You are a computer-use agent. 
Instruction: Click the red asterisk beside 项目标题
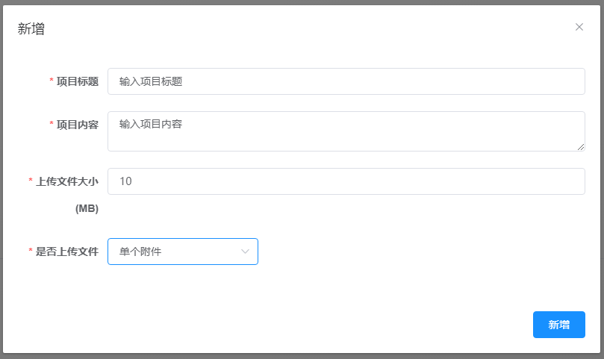point(52,81)
